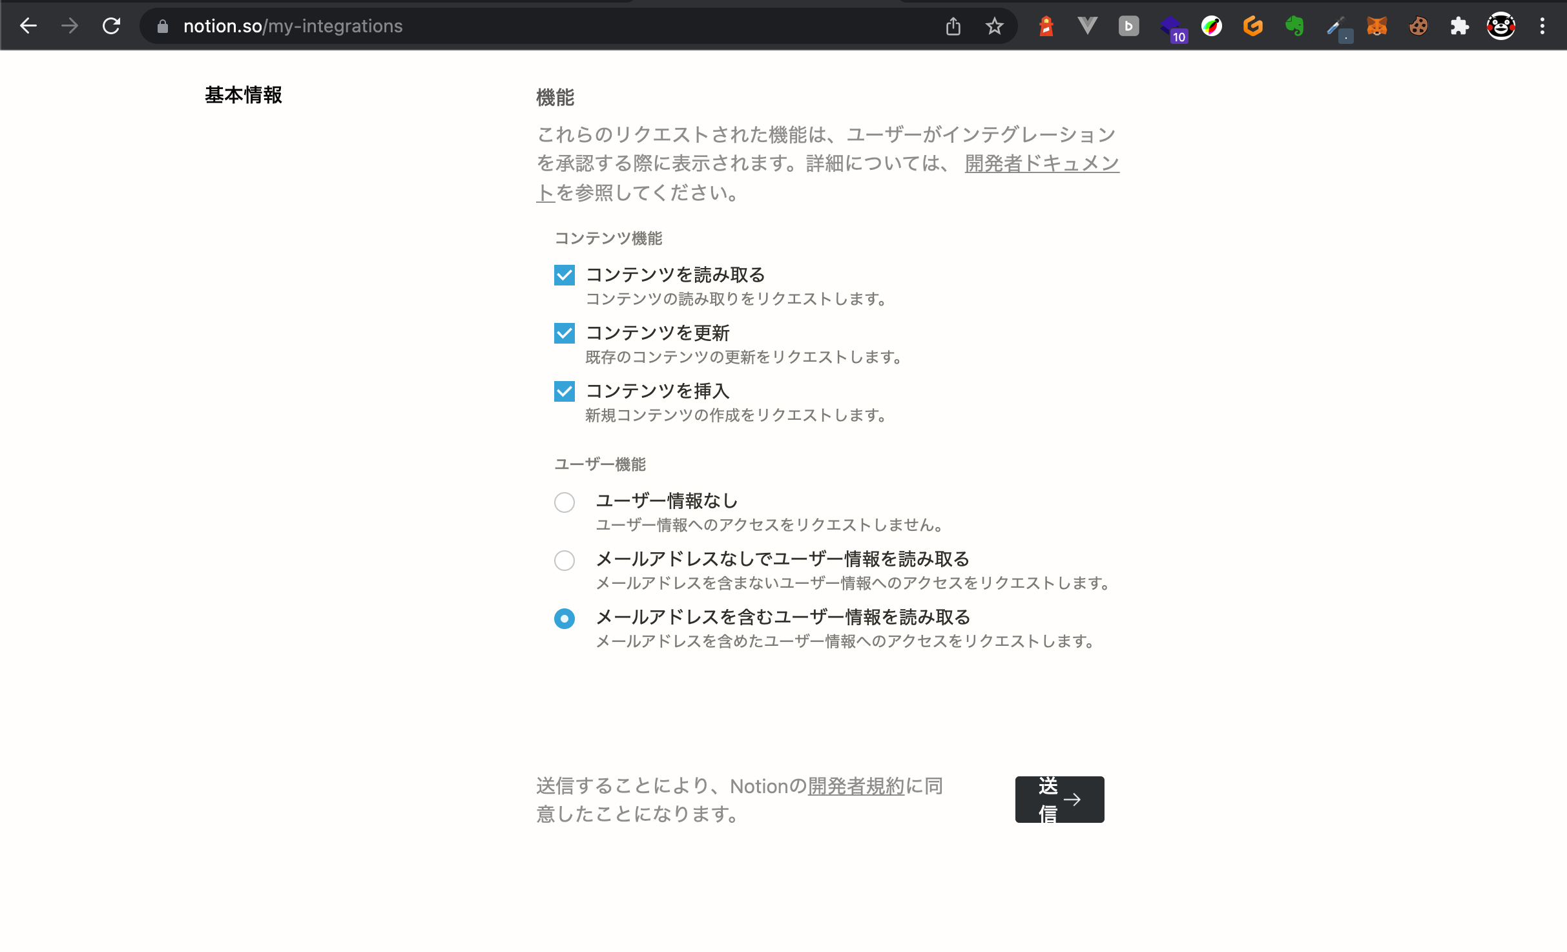Click the 送信 submit button

pyautogui.click(x=1059, y=799)
